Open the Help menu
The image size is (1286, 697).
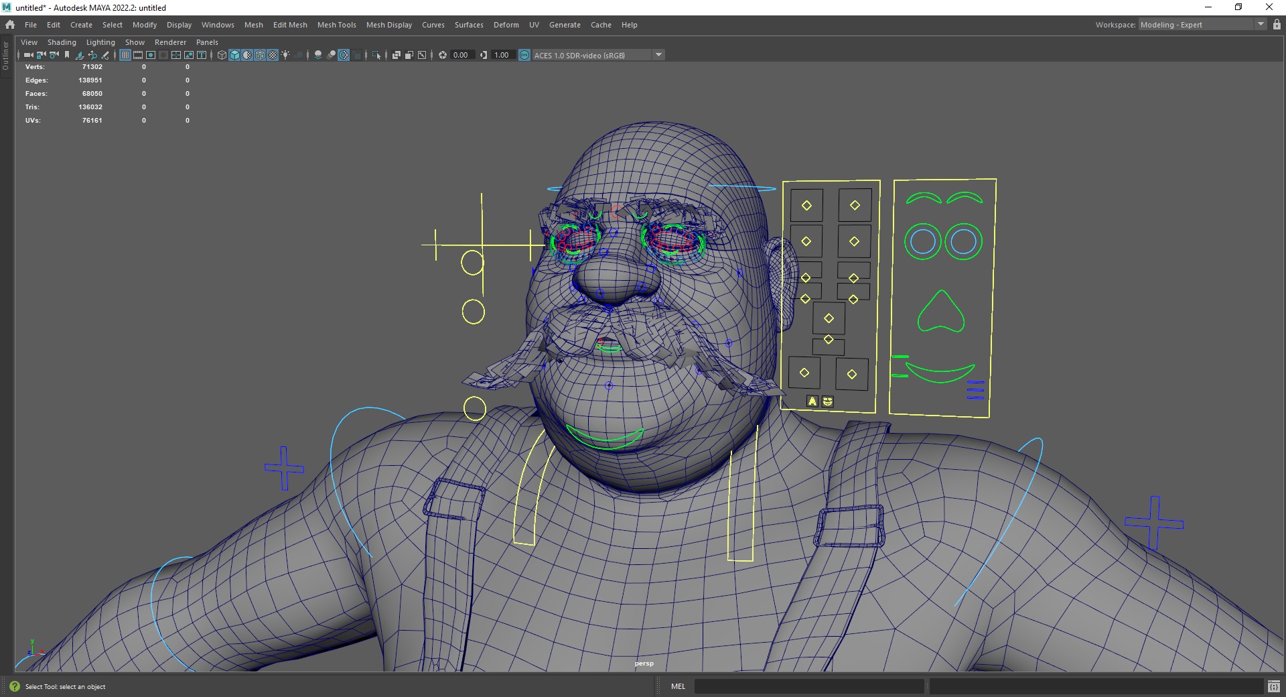click(x=629, y=25)
